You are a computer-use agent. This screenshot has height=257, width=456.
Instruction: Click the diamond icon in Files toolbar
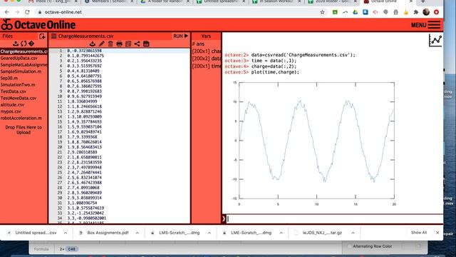31,44
